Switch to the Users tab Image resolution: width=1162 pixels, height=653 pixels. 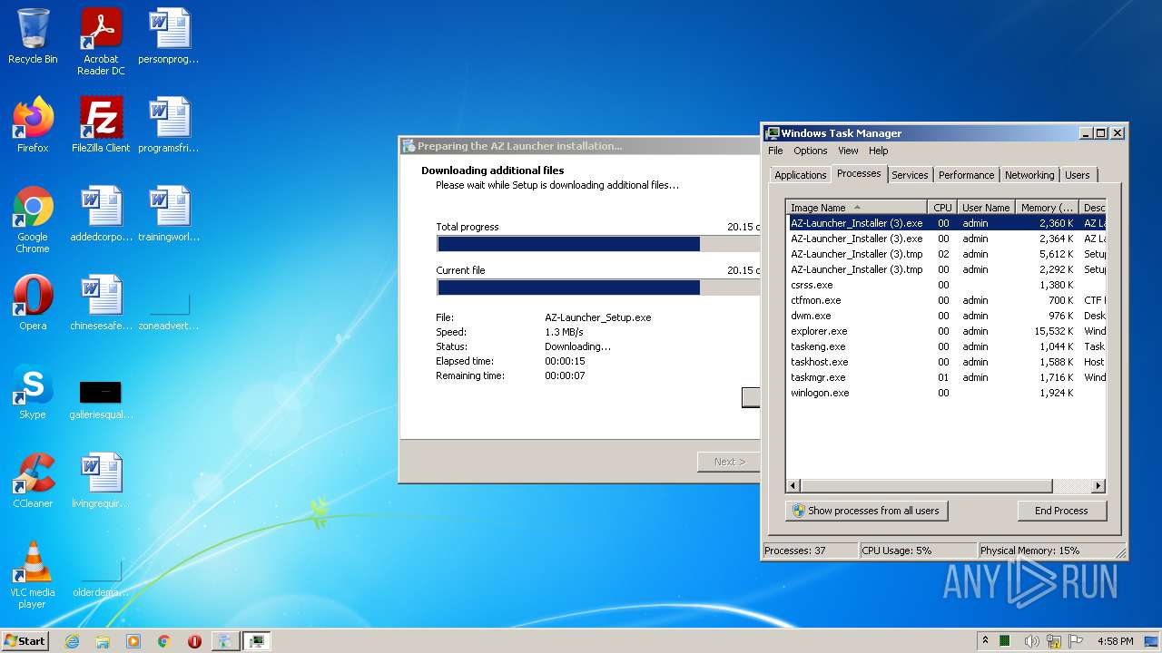(1078, 175)
